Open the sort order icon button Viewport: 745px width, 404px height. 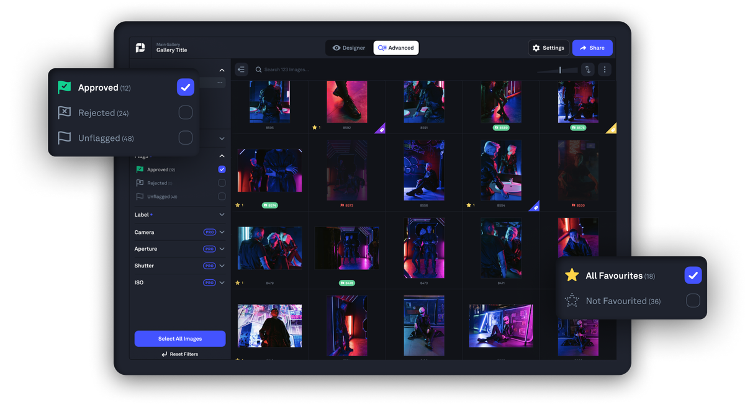pos(587,70)
